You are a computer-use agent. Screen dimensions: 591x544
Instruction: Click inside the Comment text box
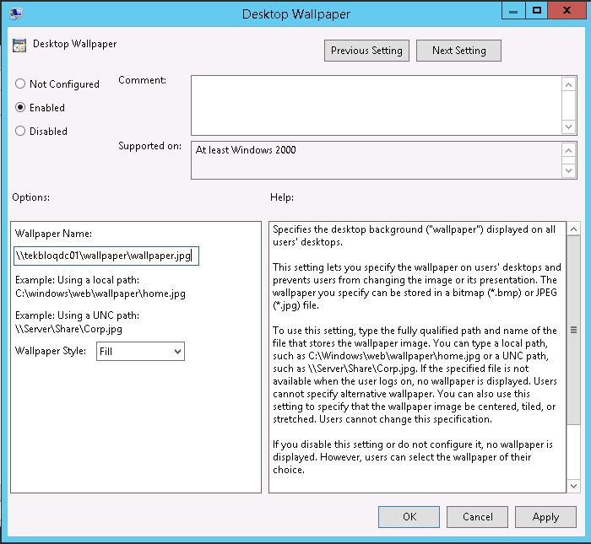click(x=377, y=105)
